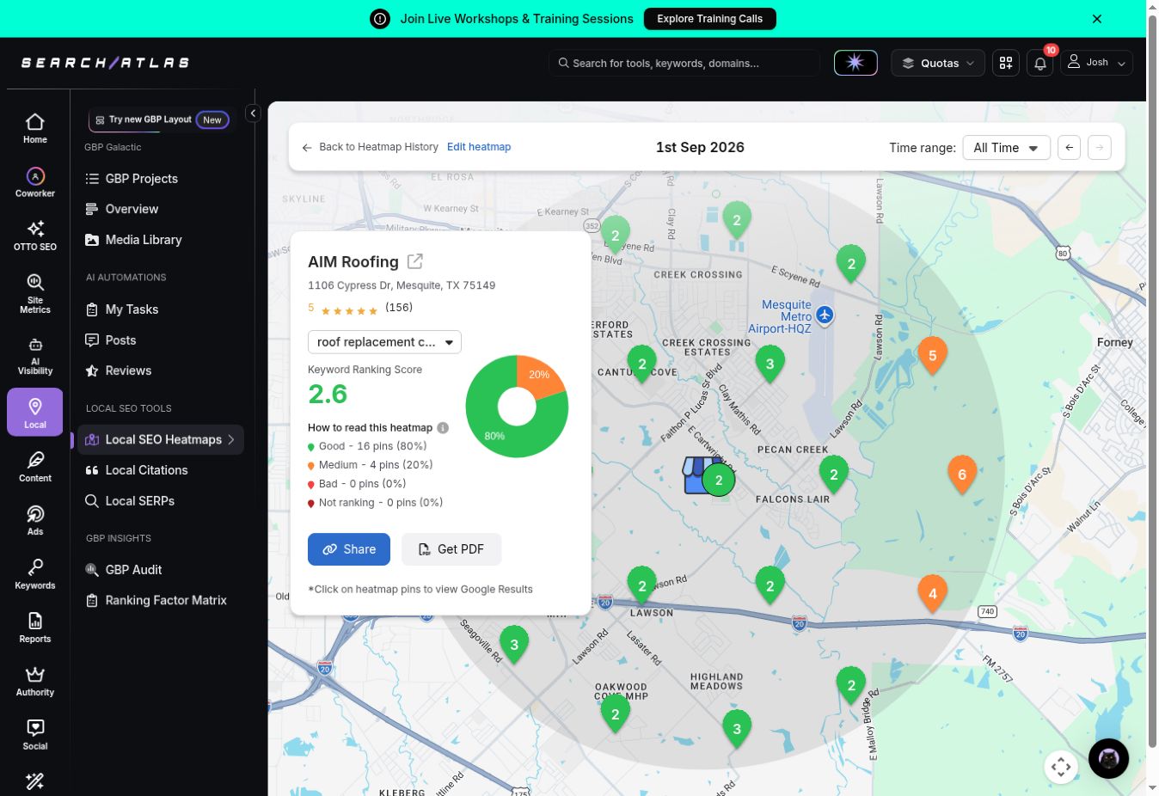The height and width of the screenshot is (796, 1159).
Task: Open the Home section in sidebar
Action: (35, 128)
